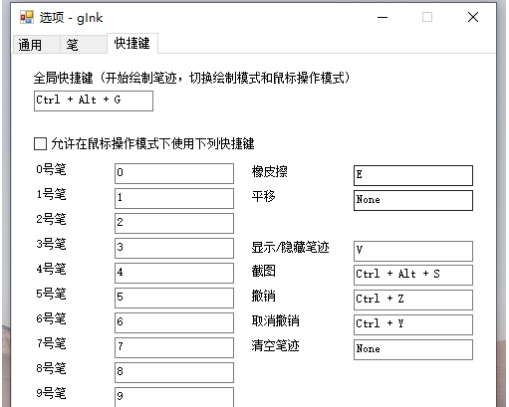Focus the 6号笔 hotkey field

174,322
